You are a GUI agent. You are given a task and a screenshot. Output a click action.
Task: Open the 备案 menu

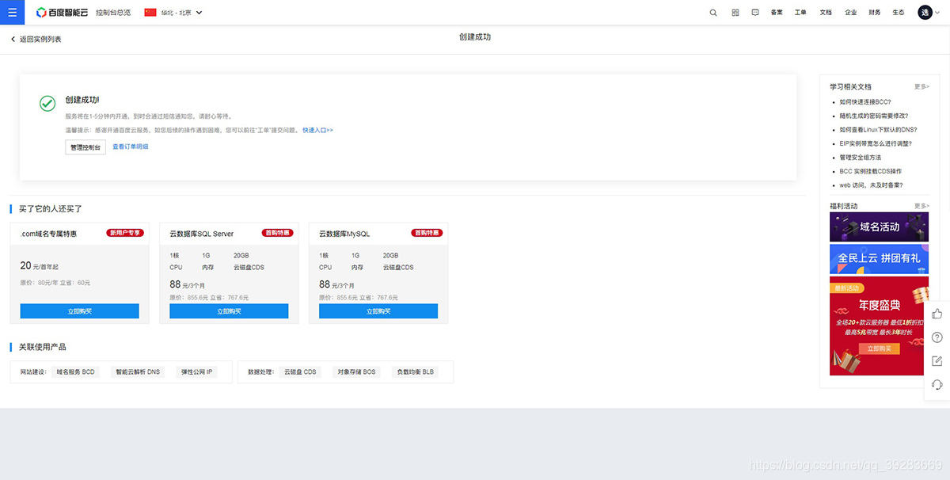[777, 13]
